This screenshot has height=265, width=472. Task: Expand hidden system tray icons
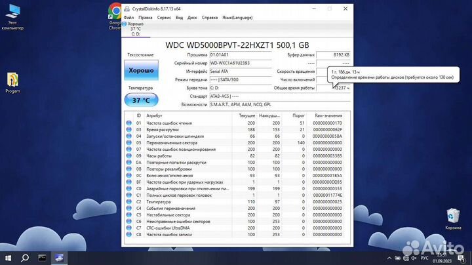click(x=389, y=258)
